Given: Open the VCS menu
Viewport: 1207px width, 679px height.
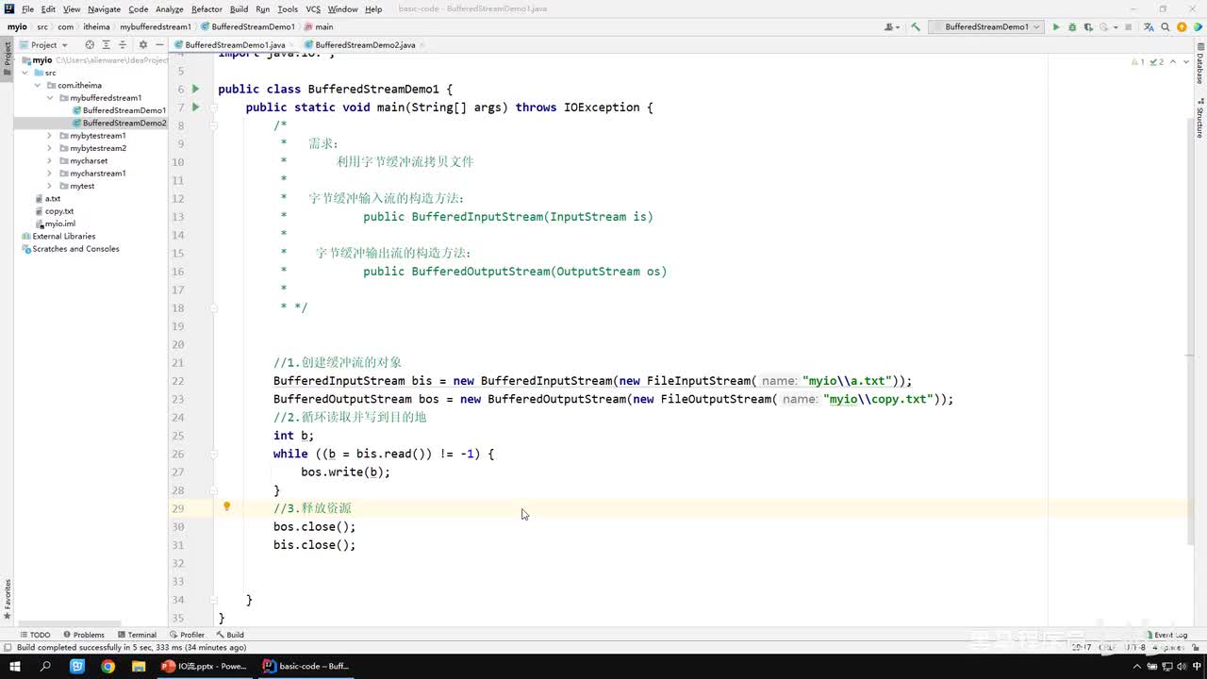Looking at the screenshot, I should pos(313,9).
